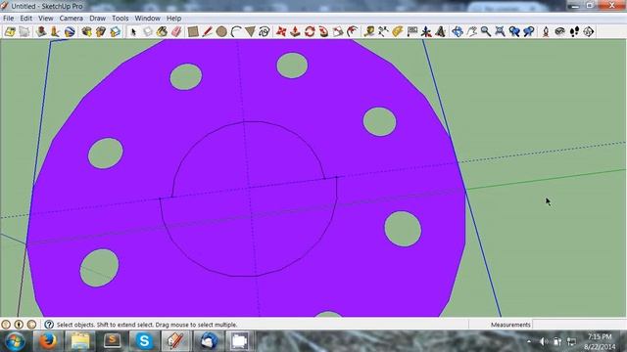Viewport: 627px width, 352px height.
Task: Click the second status bar circle icon
Action: [19, 325]
